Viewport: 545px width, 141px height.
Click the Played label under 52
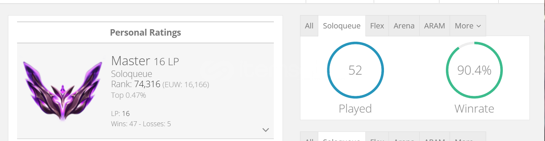pyautogui.click(x=355, y=109)
